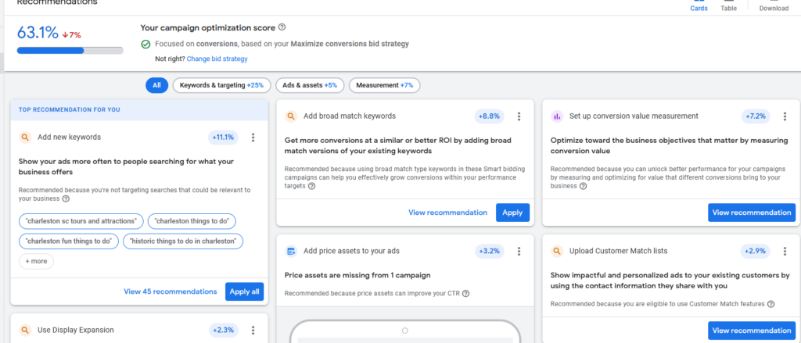The height and width of the screenshot is (343, 801).
Task: Click green checkmark icon beside Focused on conversions
Action: (x=145, y=45)
